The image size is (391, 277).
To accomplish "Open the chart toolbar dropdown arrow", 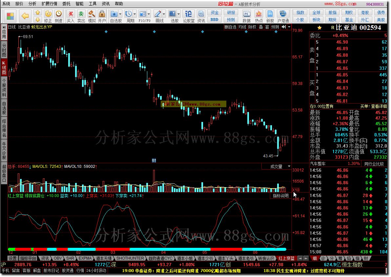I will click(x=289, y=27).
